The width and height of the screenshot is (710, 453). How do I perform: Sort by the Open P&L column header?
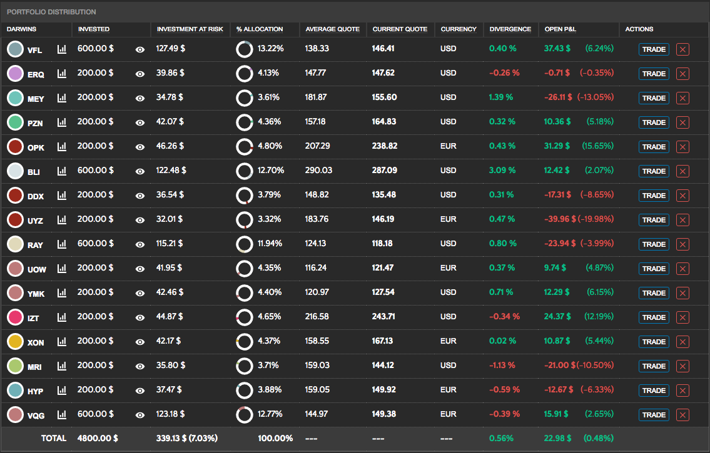[x=560, y=29]
